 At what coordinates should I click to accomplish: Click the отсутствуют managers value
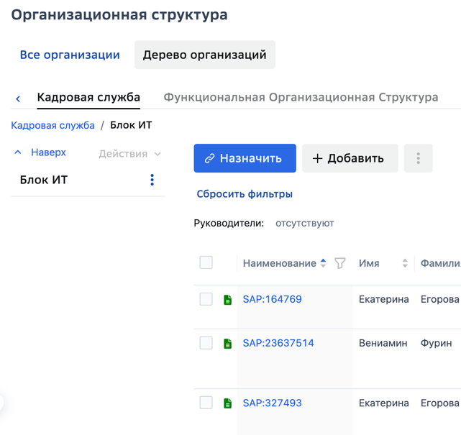click(305, 224)
